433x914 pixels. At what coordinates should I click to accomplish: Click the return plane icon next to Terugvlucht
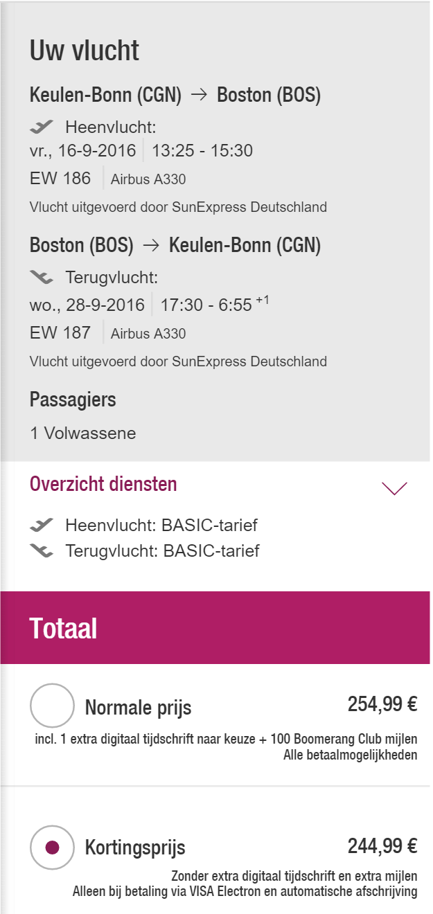(42, 278)
